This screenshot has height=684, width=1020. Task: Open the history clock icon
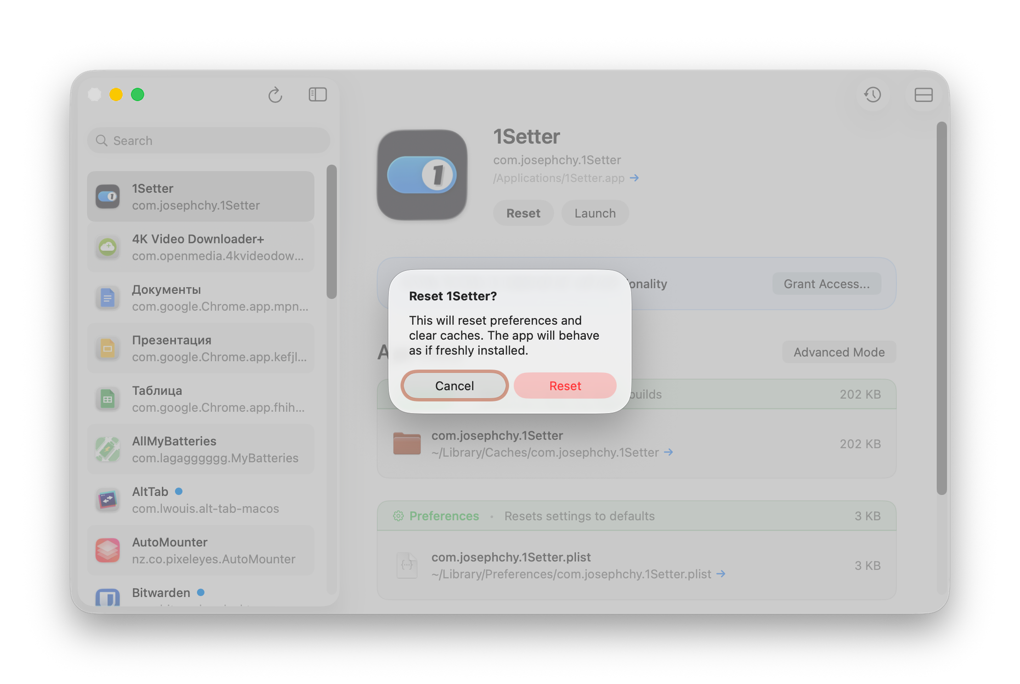pos(872,94)
